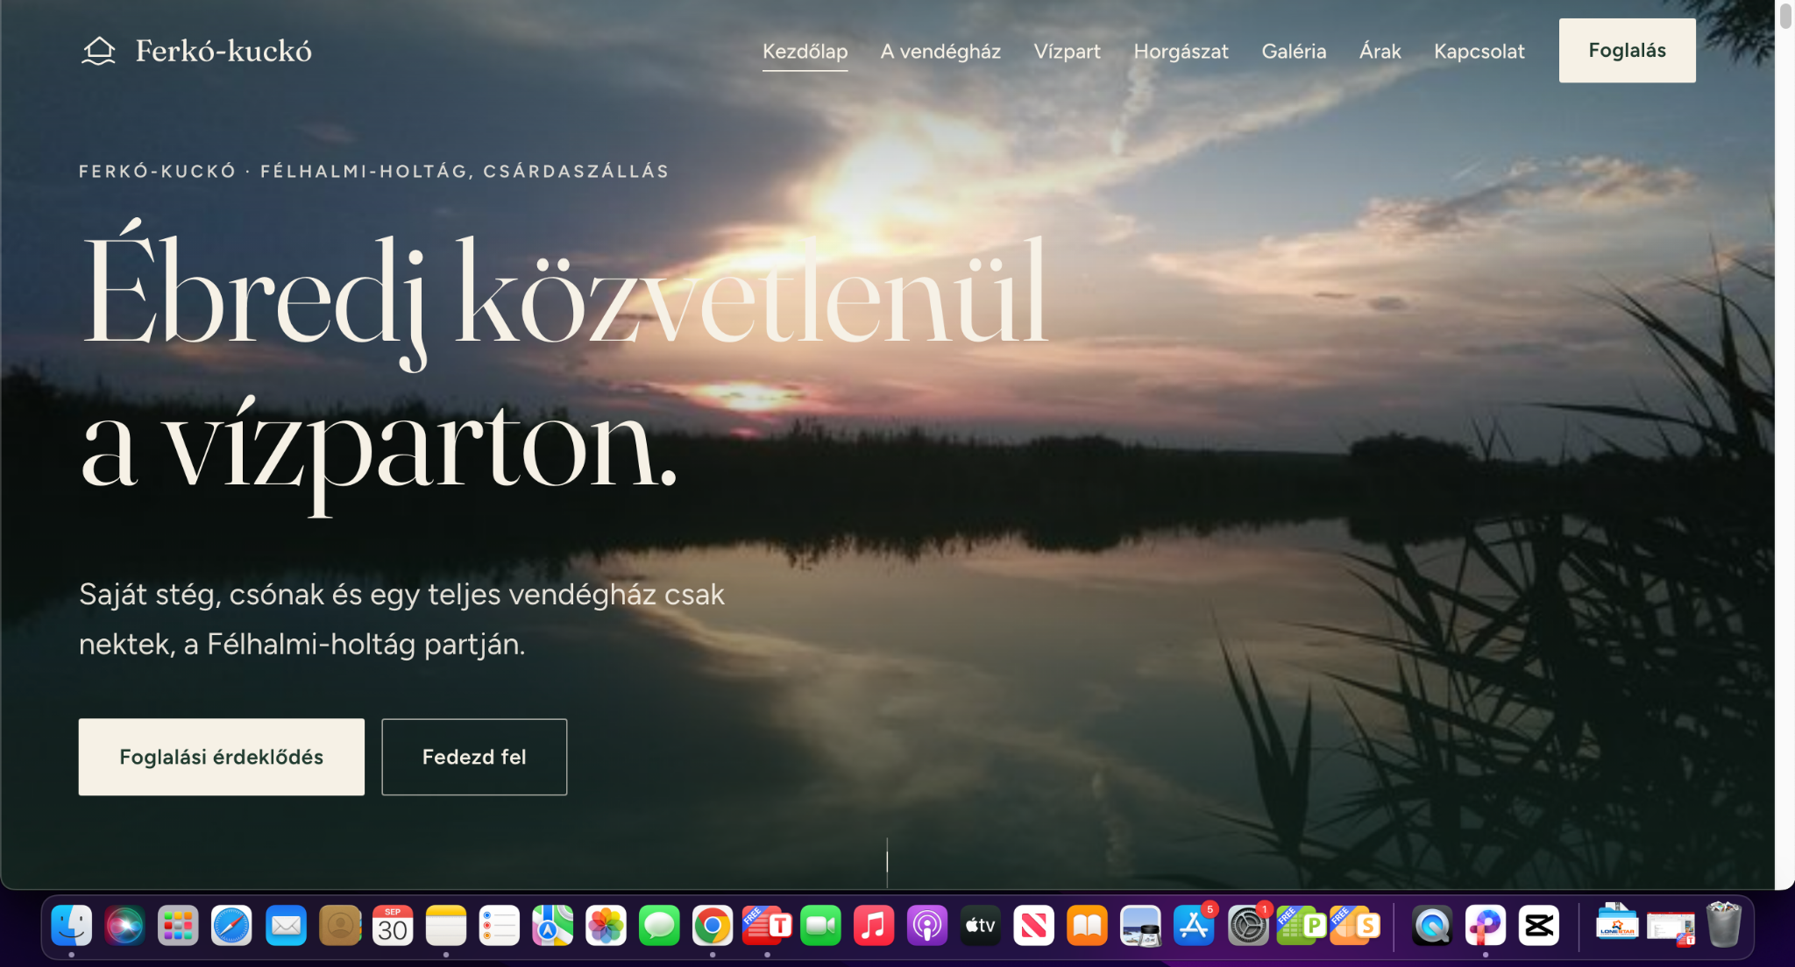This screenshot has width=1795, height=967.
Task: Open Preview from the Dock
Action: [x=1141, y=926]
